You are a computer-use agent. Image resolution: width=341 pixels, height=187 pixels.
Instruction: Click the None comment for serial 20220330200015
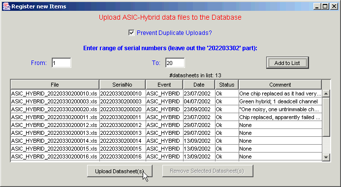[x=280, y=149]
